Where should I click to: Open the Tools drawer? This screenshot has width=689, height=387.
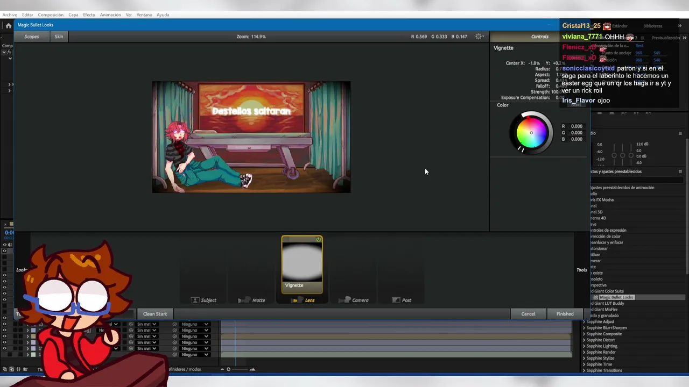582,270
